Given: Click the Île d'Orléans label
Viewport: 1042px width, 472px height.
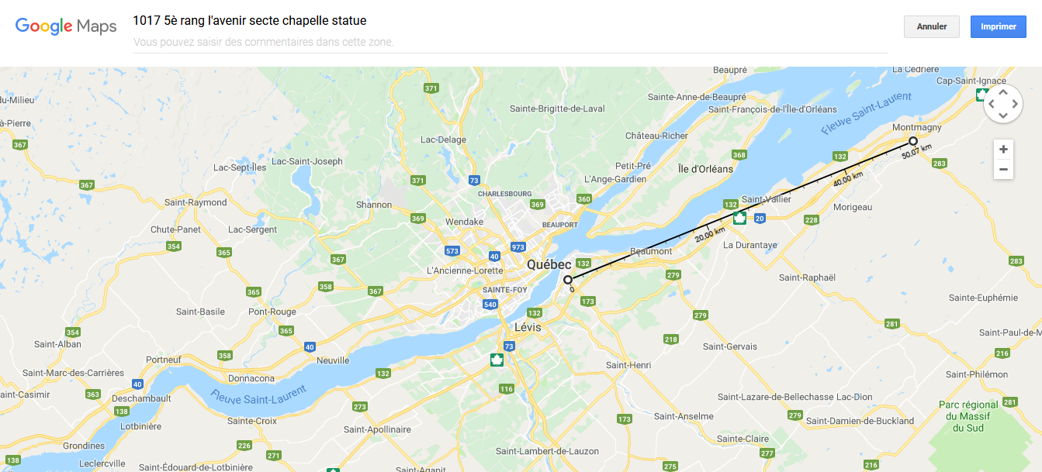Looking at the screenshot, I should pos(704,169).
